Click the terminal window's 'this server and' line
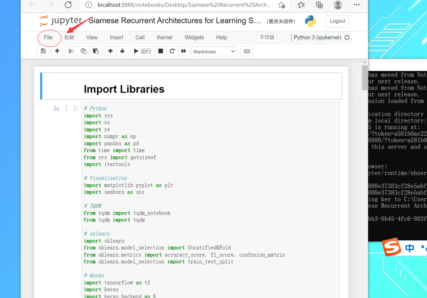427x298 pixels. (x=399, y=147)
